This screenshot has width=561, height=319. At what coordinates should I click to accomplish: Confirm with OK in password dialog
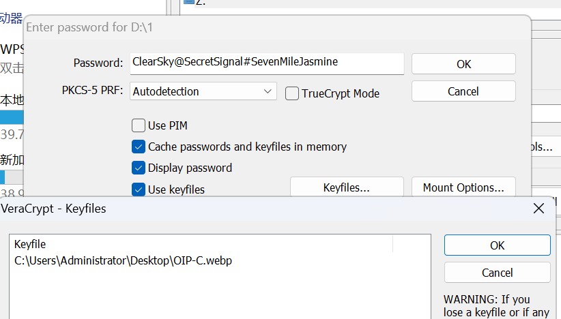(x=463, y=64)
